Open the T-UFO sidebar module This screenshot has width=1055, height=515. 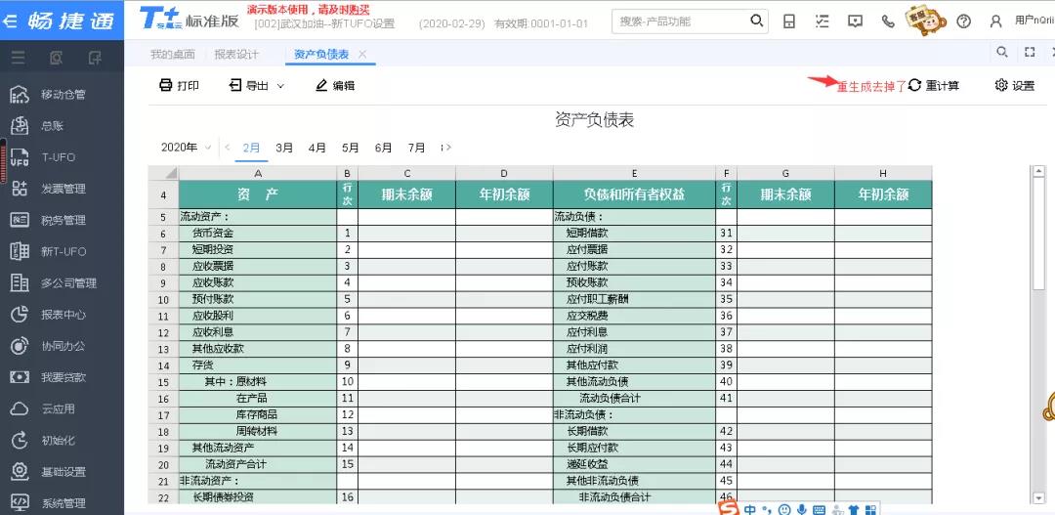57,157
